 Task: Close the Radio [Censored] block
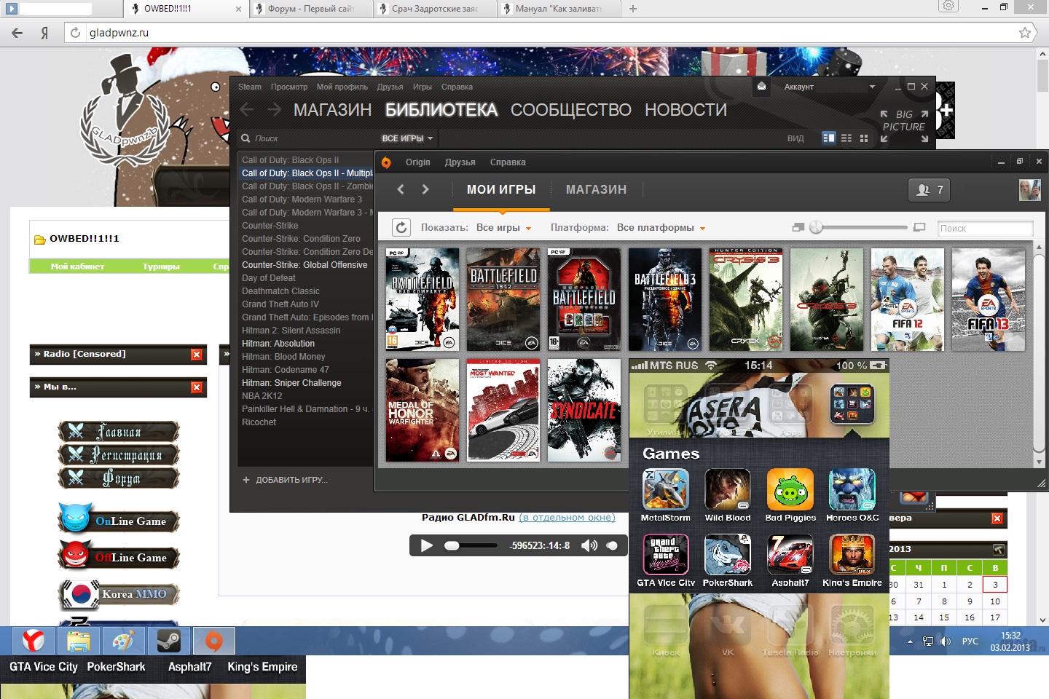tap(197, 355)
